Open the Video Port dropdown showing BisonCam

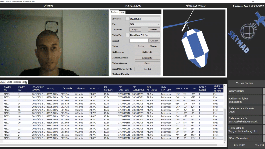tap(144, 35)
